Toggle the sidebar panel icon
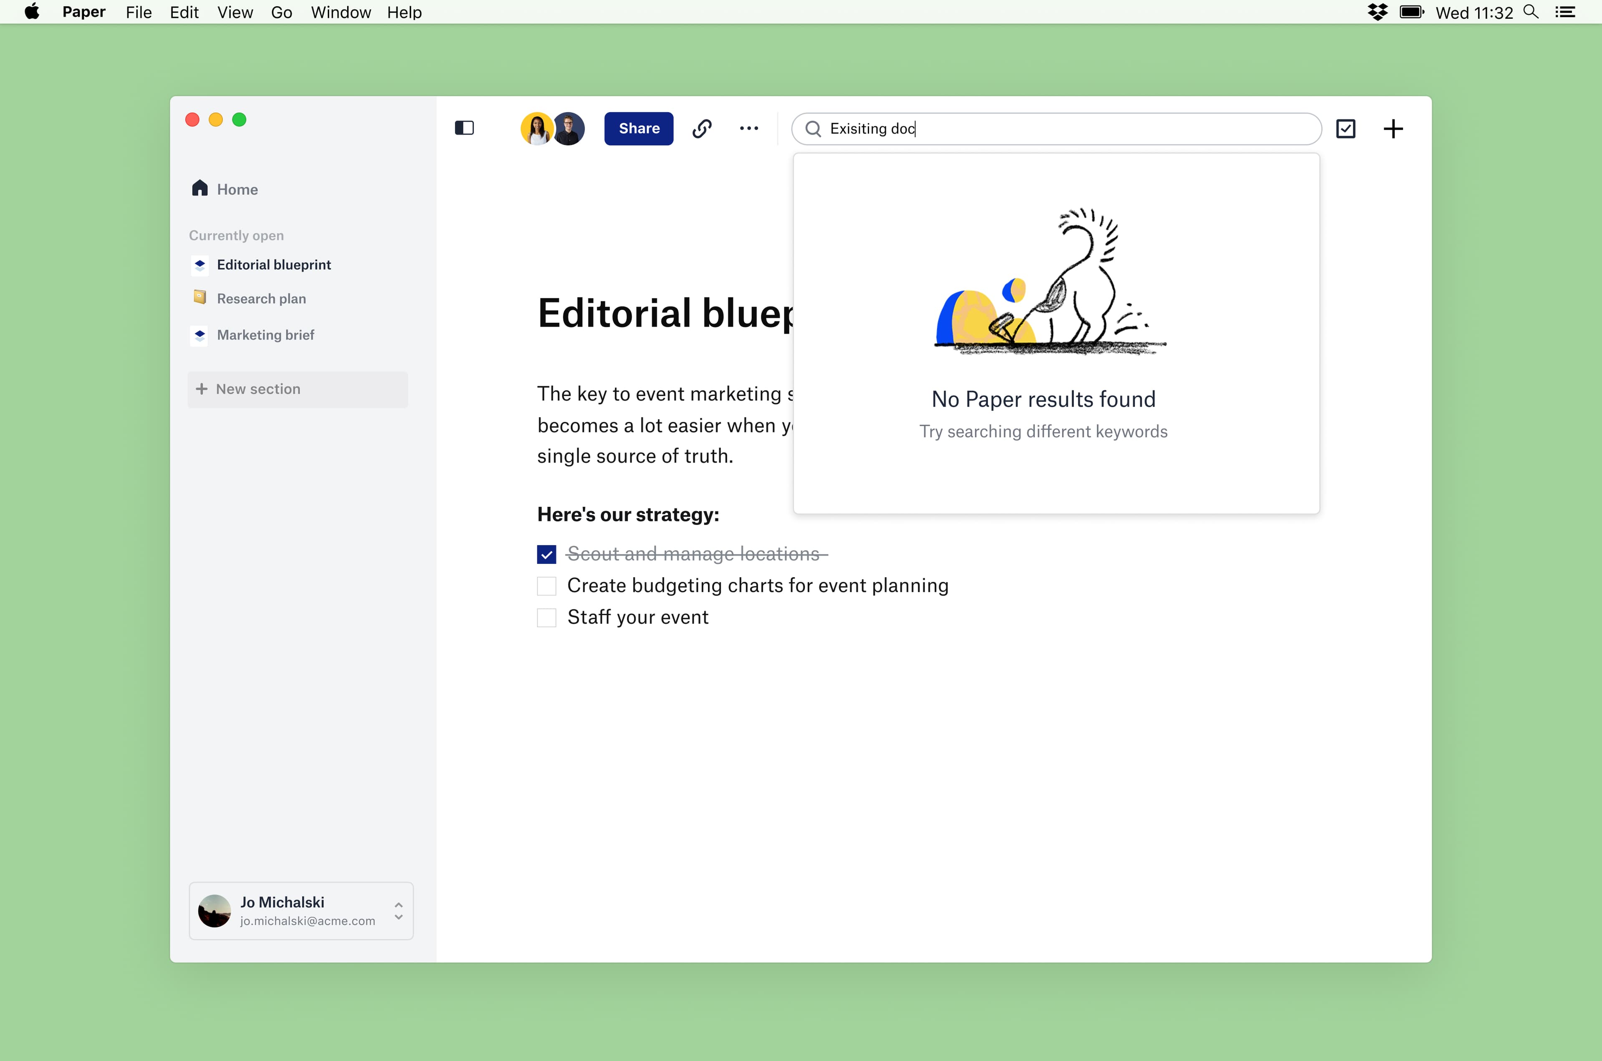The width and height of the screenshot is (1602, 1061). [464, 128]
